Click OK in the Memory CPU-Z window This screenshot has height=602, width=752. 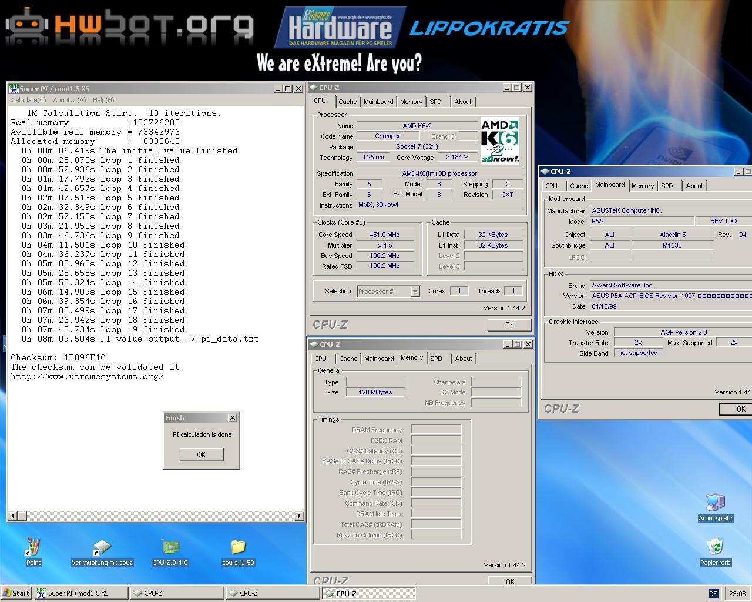(x=509, y=581)
